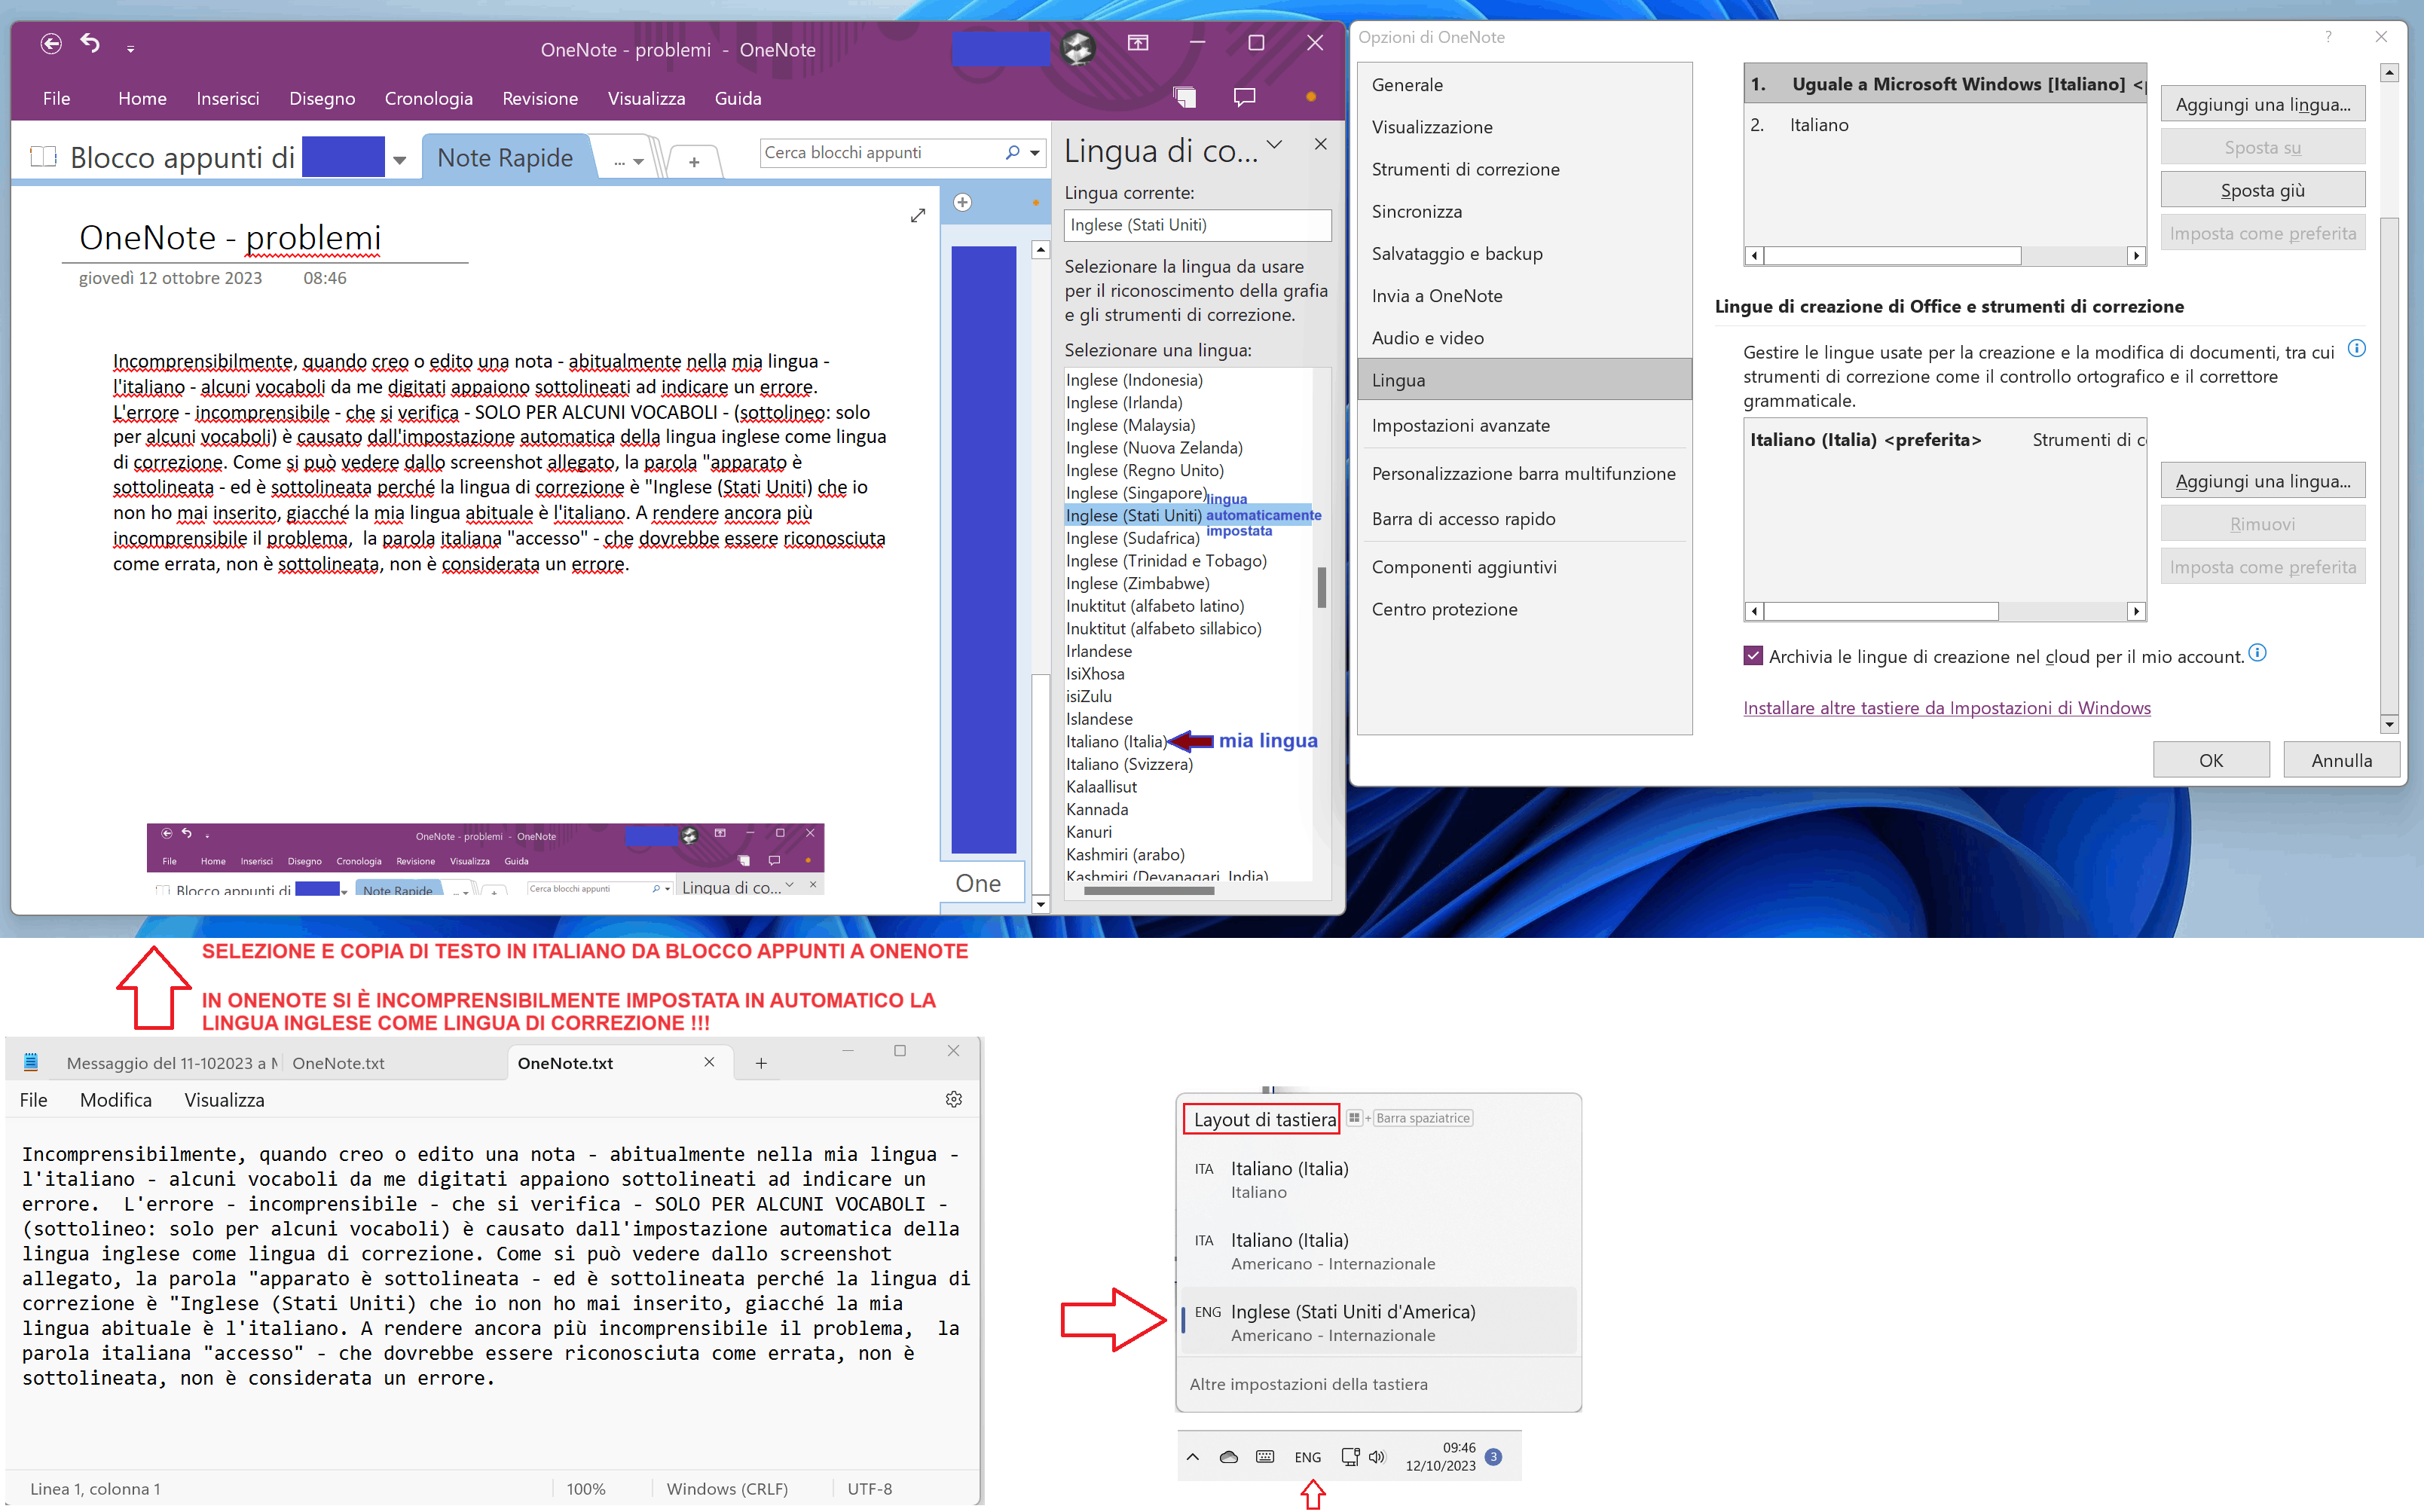This screenshot has width=2424, height=1512.
Task: Open the Lingua pane options chevron
Action: coord(1274,145)
